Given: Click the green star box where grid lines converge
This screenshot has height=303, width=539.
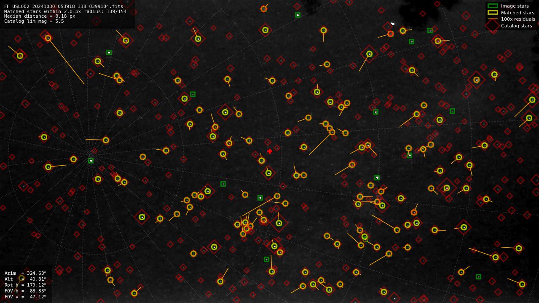Looking at the screenshot, I should pyautogui.click(x=91, y=161).
